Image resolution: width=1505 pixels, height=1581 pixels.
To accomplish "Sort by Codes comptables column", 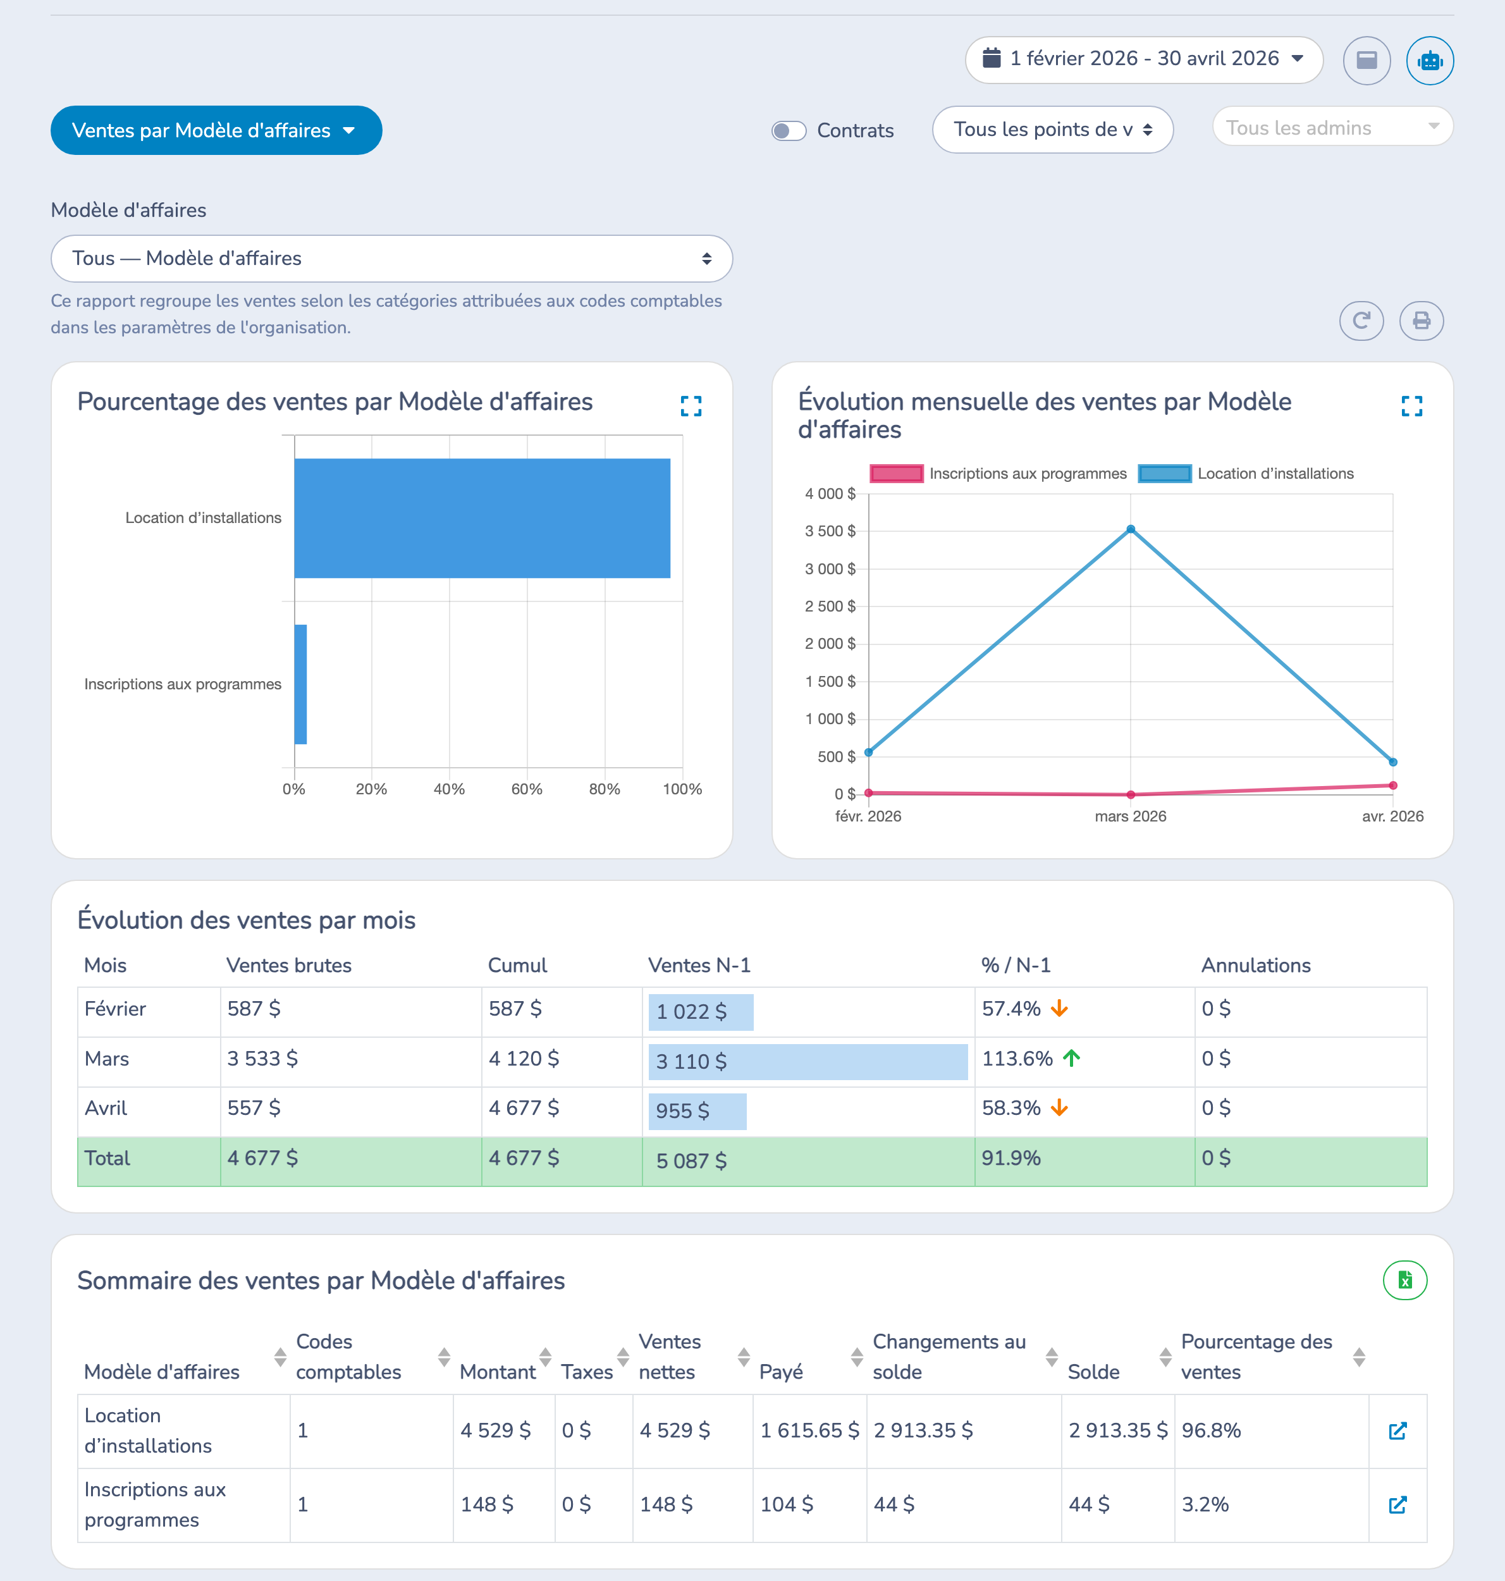I will click(444, 1356).
